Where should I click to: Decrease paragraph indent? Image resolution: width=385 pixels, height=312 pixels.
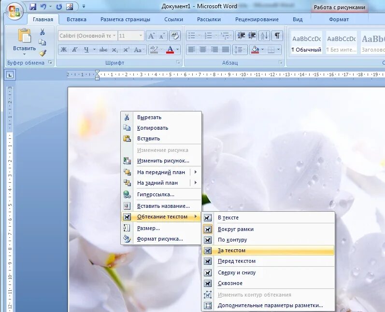click(x=241, y=36)
